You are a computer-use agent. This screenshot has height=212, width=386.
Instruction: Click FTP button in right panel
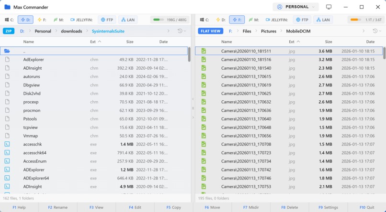point(302,20)
